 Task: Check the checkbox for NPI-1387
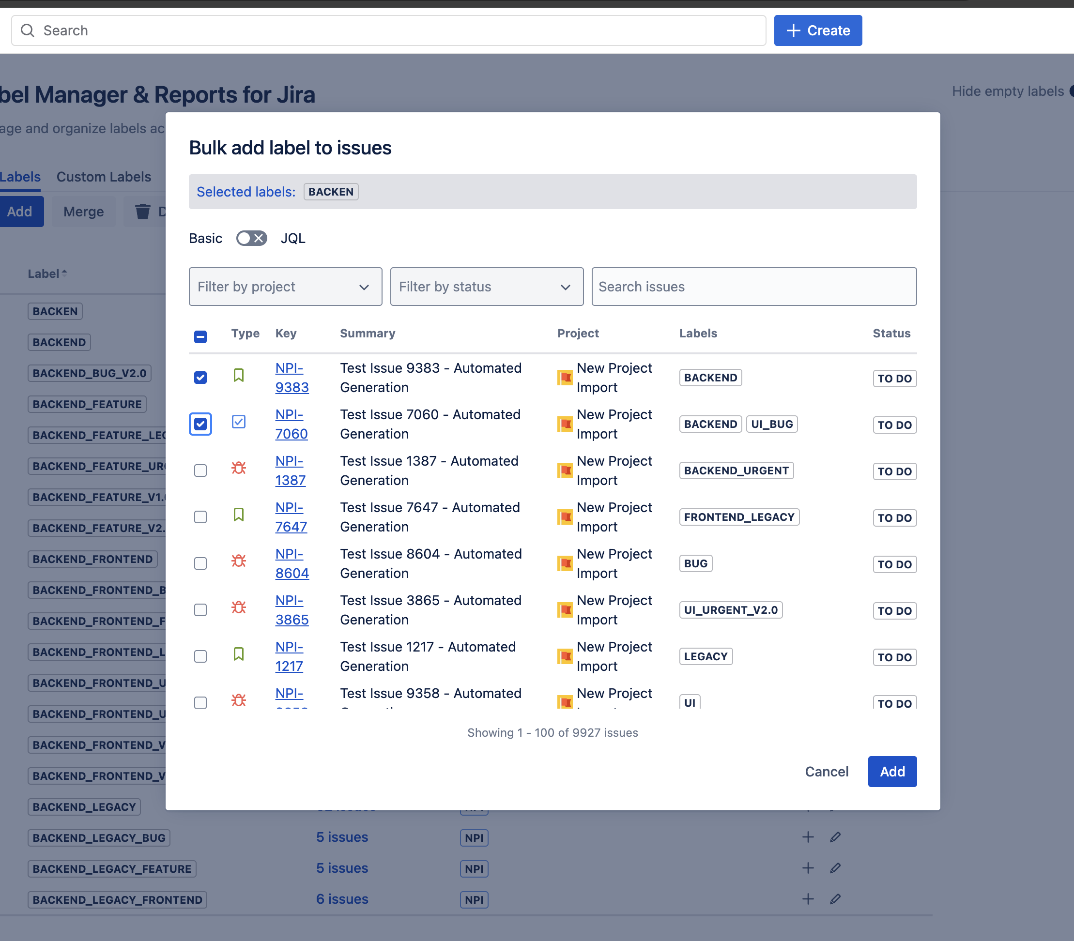tap(200, 470)
